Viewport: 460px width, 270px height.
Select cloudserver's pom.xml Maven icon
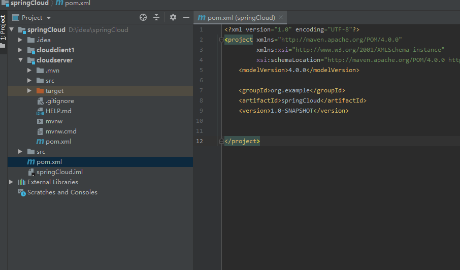point(40,142)
